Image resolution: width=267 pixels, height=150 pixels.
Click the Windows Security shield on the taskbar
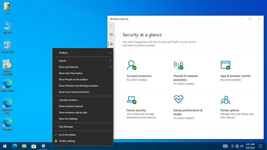pyautogui.click(x=43, y=146)
